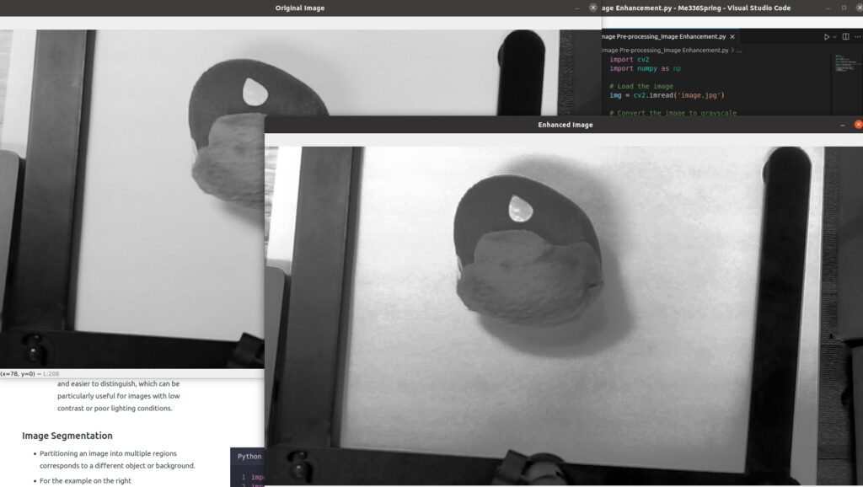Maximize the Visual Studio Code window
863x487 pixels.
(x=844, y=8)
